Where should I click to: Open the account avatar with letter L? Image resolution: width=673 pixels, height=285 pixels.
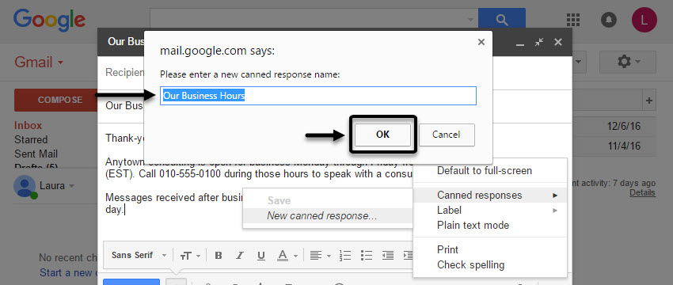(644, 20)
